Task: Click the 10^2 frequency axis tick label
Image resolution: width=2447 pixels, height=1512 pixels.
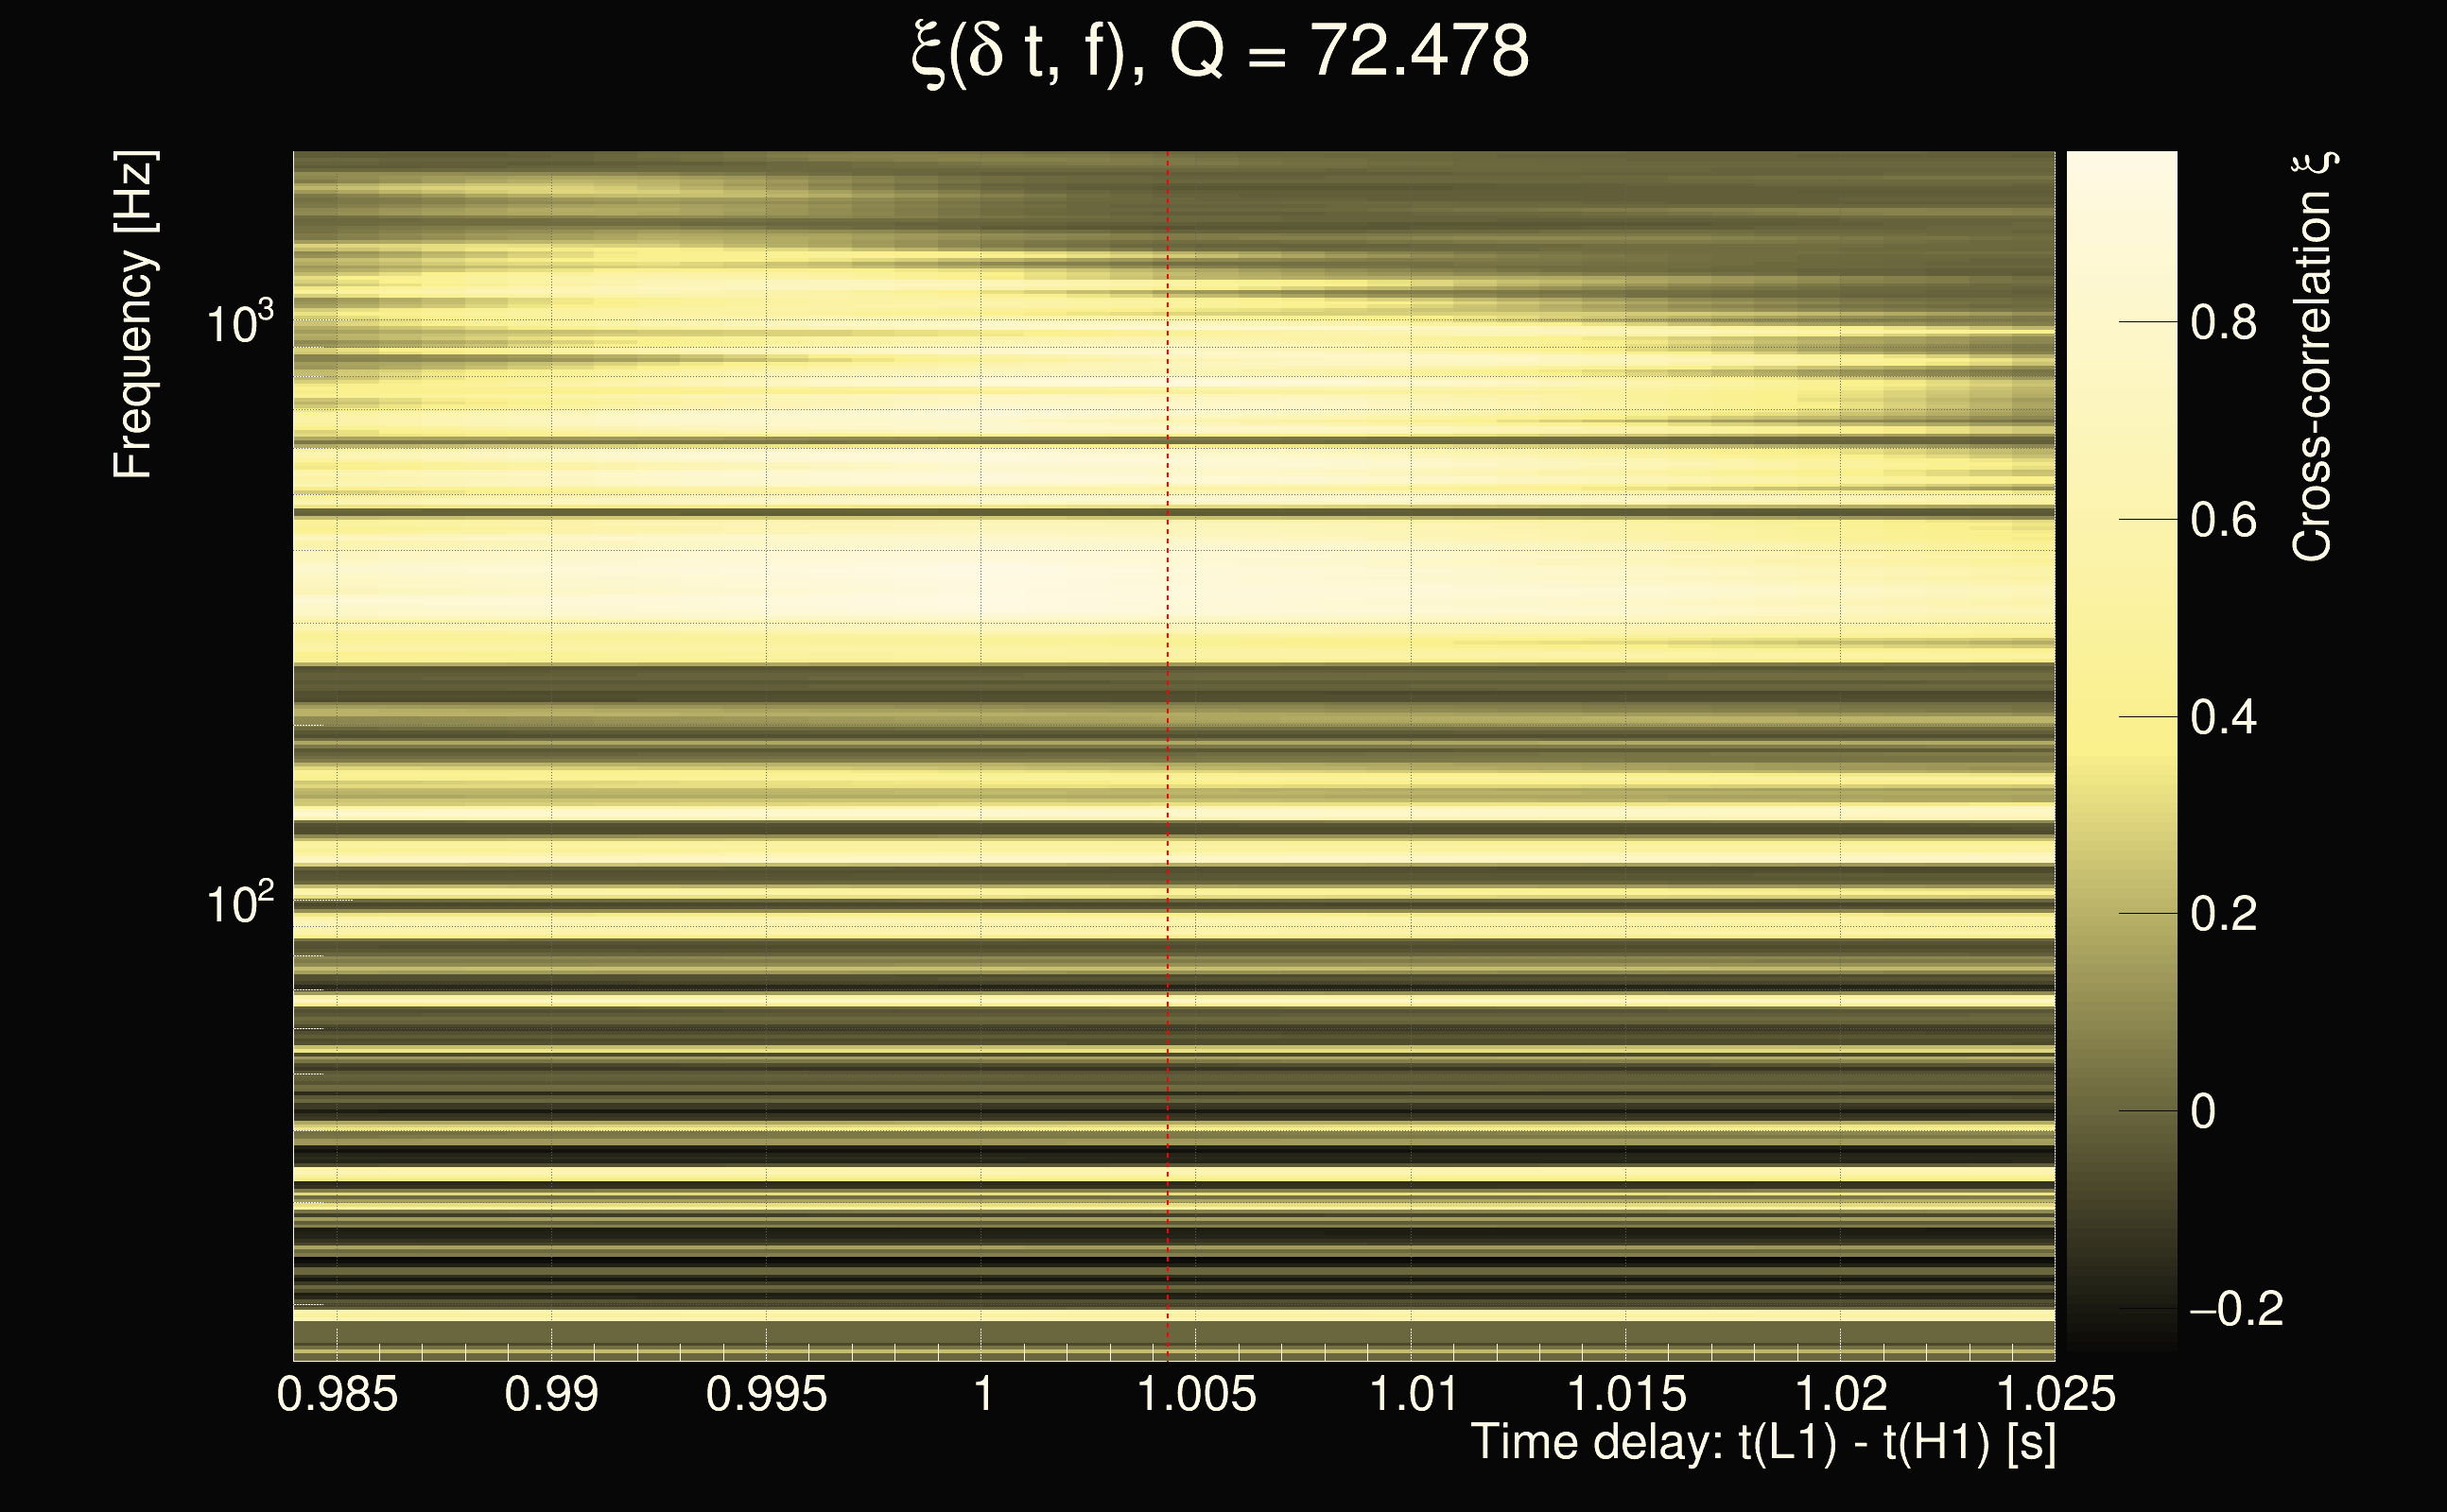Action: 238,903
